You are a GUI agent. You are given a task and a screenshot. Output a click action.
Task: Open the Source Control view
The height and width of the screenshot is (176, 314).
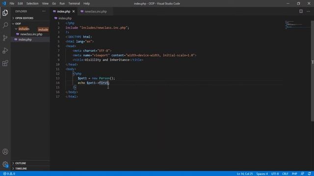pyautogui.click(x=5, y=38)
